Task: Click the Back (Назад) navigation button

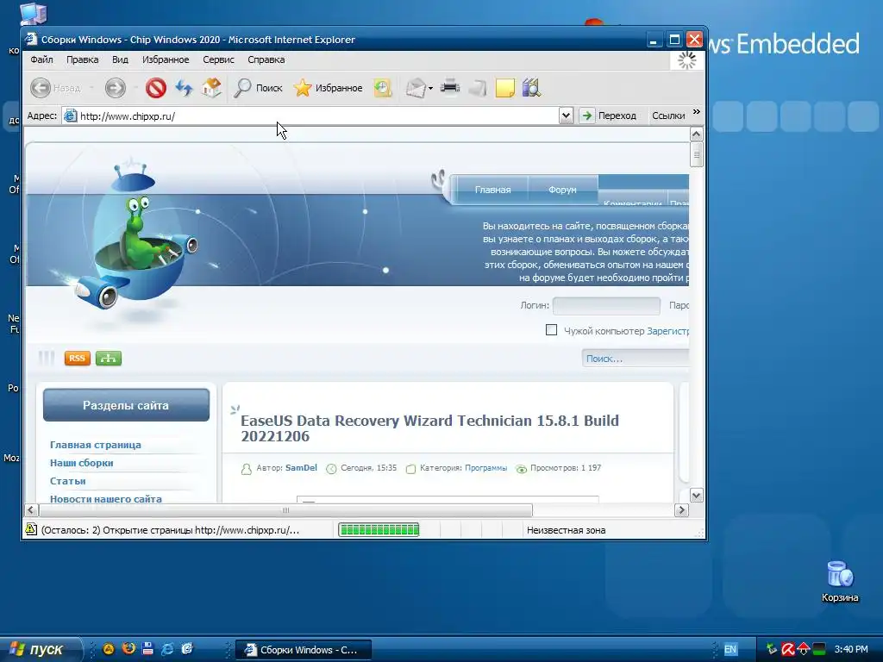Action: coord(55,88)
